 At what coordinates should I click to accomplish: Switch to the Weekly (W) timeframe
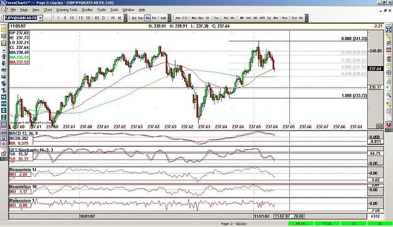pyautogui.click(x=113, y=18)
